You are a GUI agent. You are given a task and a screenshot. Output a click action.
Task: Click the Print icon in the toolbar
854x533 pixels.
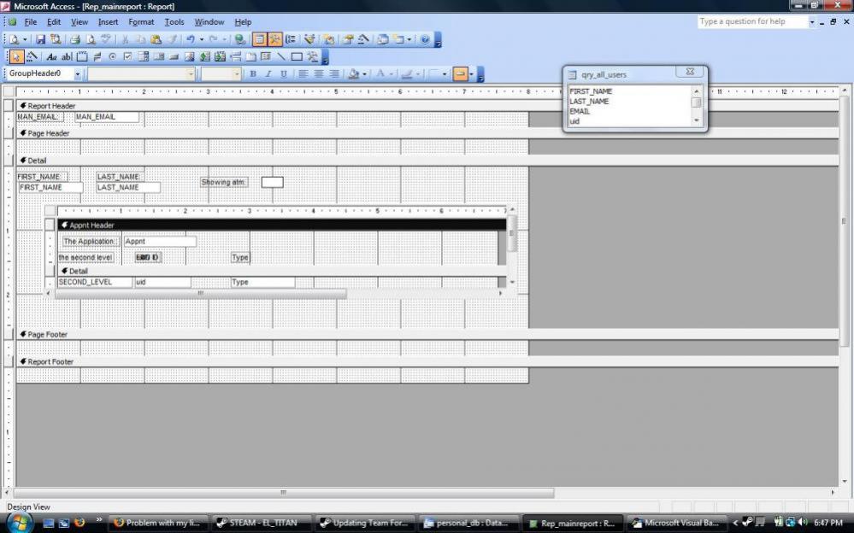click(75, 40)
